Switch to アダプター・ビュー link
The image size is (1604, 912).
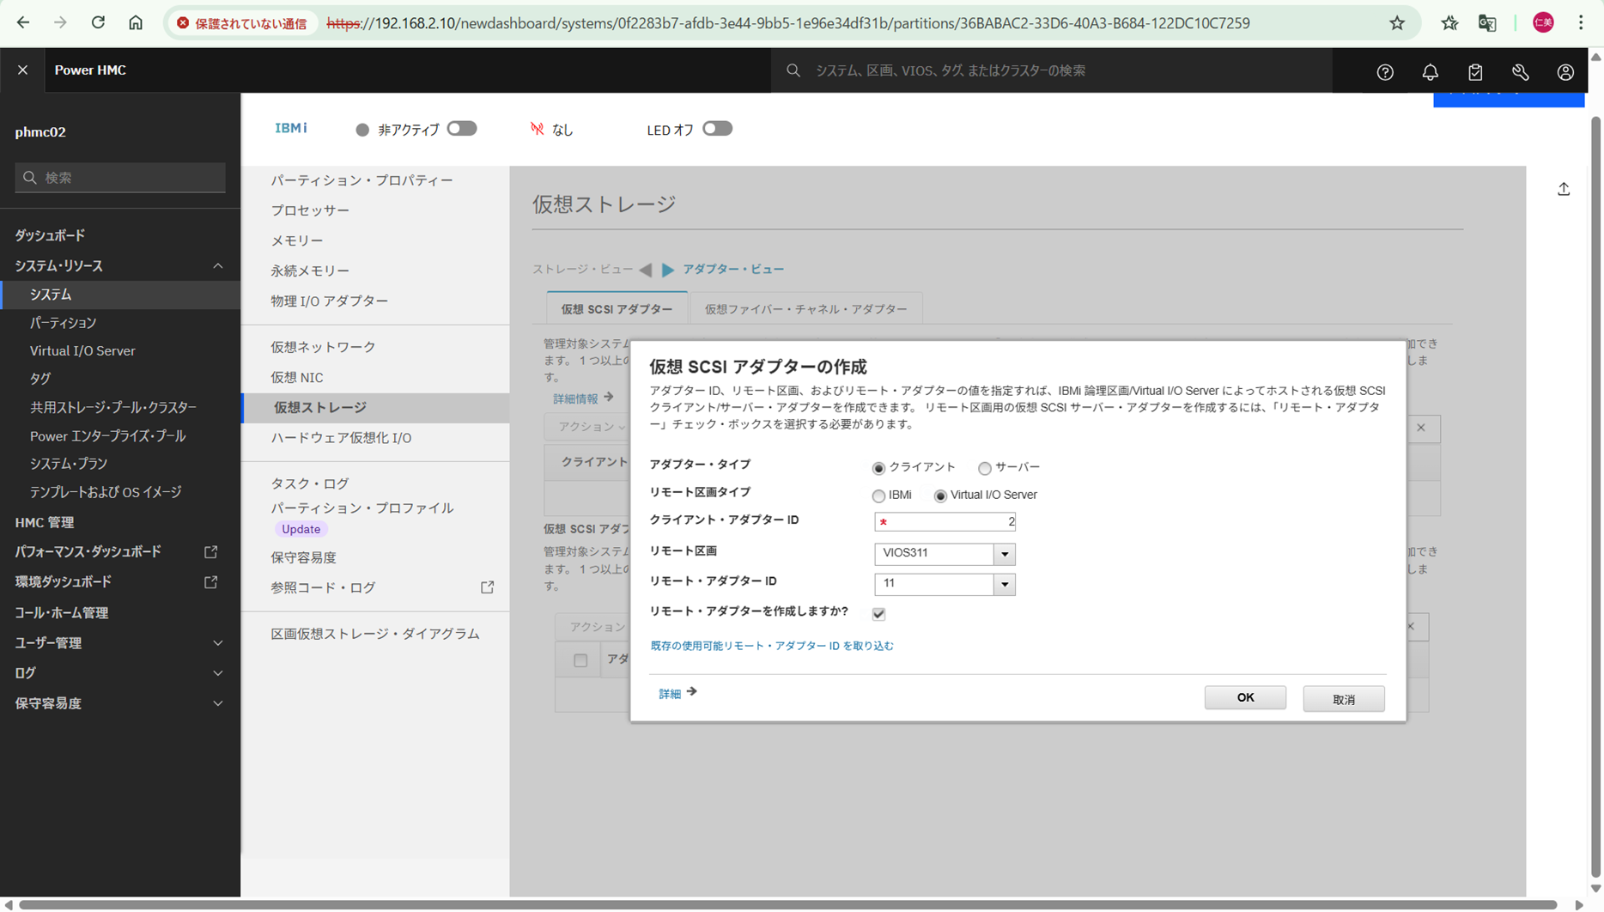[733, 270]
